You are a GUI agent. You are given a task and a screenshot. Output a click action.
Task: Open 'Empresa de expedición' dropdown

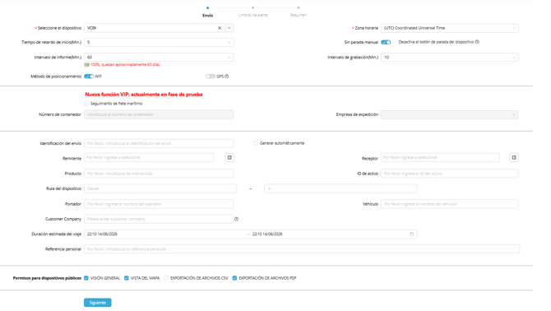pos(450,114)
